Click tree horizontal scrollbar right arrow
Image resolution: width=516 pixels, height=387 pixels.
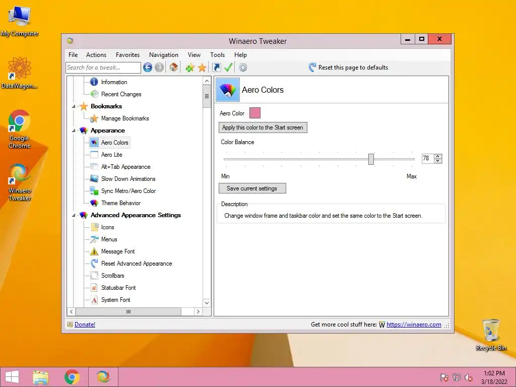click(x=198, y=311)
